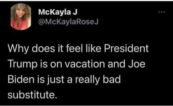Open the three-dot more options menu
The image size is (173, 106).
point(162,12)
